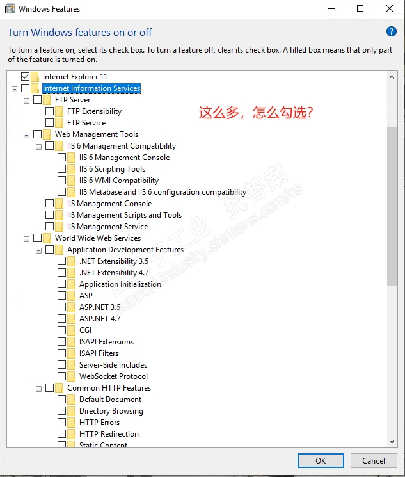Click the IIS Management Console folder icon
Image resolution: width=405 pixels, height=477 pixels.
(x=60, y=204)
